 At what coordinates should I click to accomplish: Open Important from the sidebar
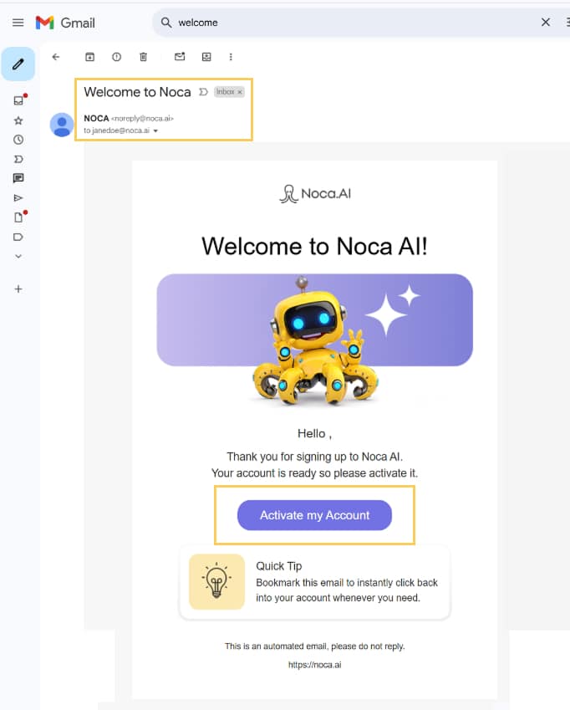[x=18, y=159]
